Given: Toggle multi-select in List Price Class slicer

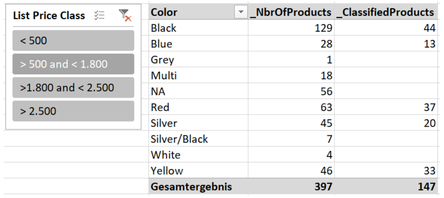Looking at the screenshot, I should 99,15.
